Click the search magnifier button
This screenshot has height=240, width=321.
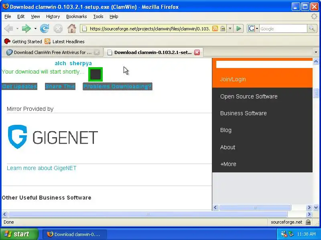click(312, 28)
